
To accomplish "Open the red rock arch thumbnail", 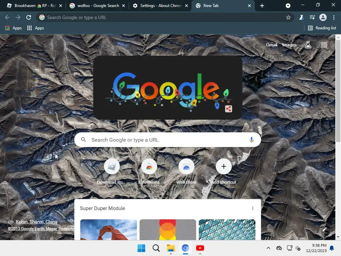I will (109, 230).
